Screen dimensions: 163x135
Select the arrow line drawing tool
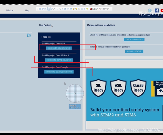(60, 9)
